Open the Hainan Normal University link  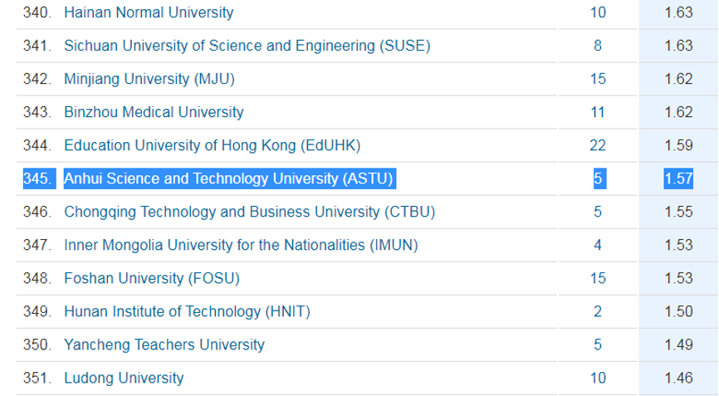(149, 12)
